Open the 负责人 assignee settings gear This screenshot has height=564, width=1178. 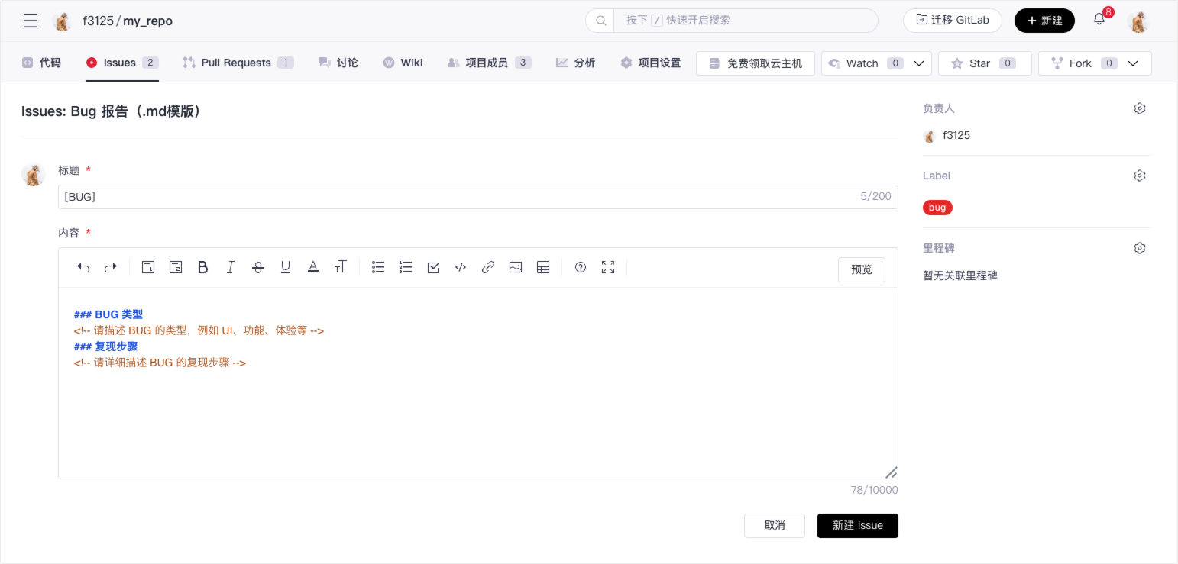tap(1139, 108)
